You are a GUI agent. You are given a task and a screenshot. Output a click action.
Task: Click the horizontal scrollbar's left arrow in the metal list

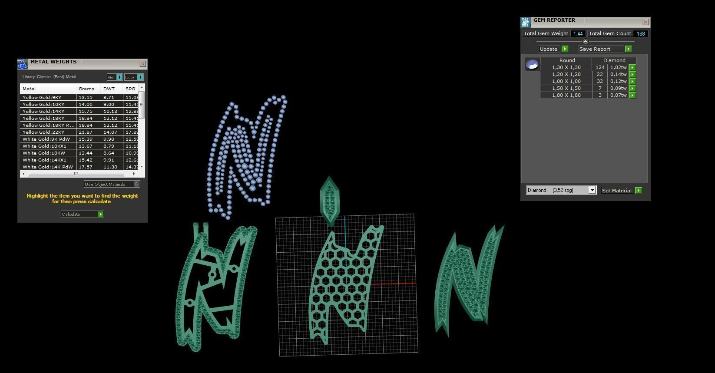point(23,174)
